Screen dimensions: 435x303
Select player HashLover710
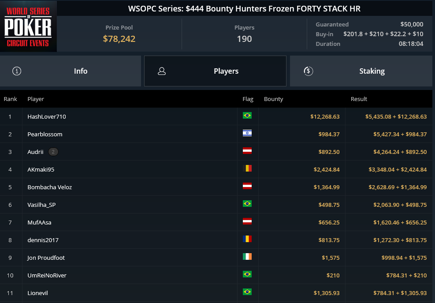click(47, 116)
